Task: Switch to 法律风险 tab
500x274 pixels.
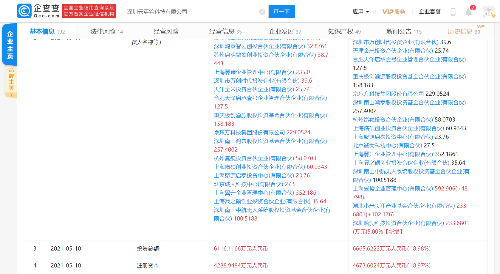Action: (x=106, y=32)
